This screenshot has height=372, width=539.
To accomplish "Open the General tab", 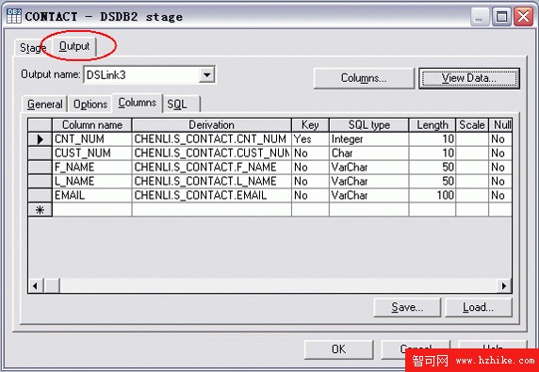I will click(44, 105).
